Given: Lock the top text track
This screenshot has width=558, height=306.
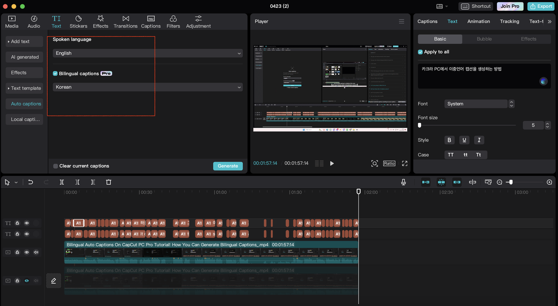Looking at the screenshot, I should coord(17,223).
